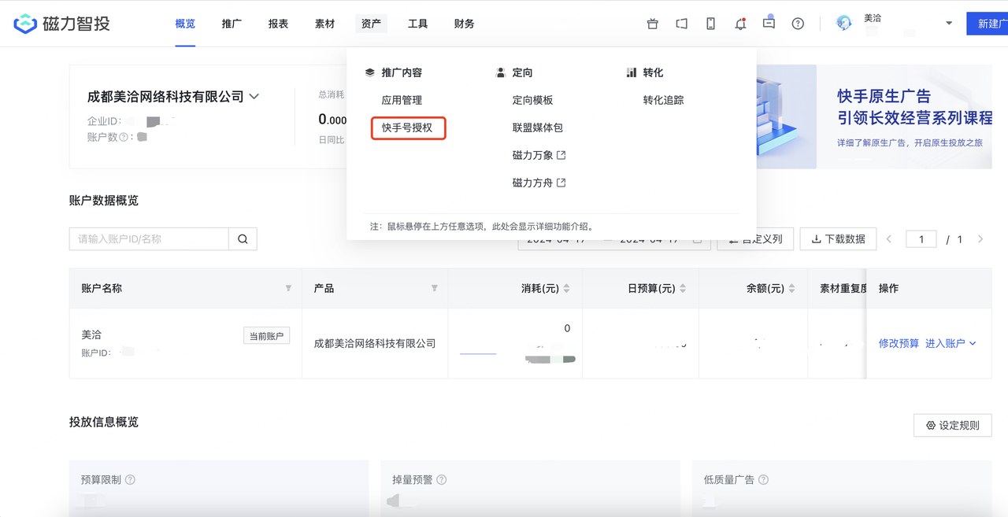
Task: Open the 素材 tab
Action: point(324,24)
